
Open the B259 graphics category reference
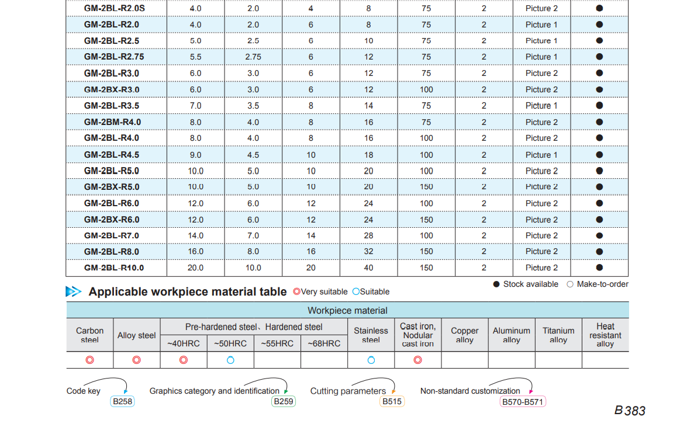tap(284, 401)
